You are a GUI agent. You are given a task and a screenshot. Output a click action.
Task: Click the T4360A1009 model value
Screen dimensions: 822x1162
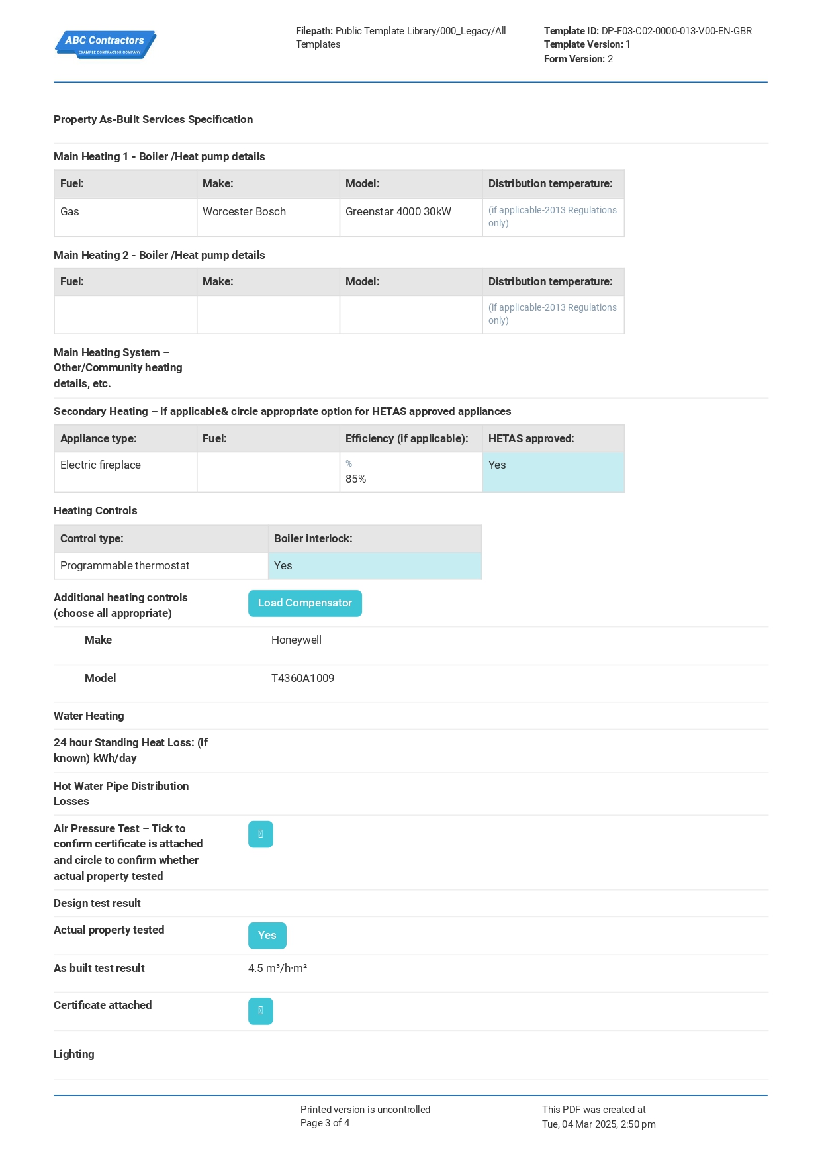point(302,679)
